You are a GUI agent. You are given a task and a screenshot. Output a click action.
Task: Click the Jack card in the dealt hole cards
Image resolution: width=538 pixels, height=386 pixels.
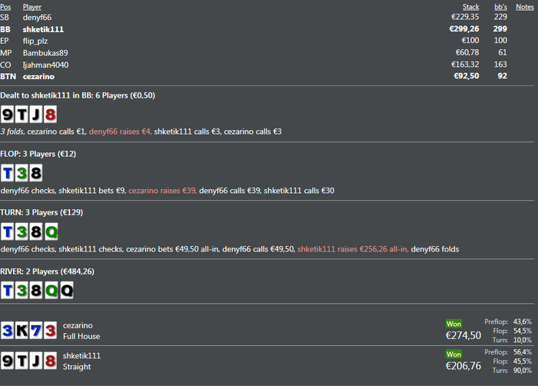pyautogui.click(x=35, y=115)
